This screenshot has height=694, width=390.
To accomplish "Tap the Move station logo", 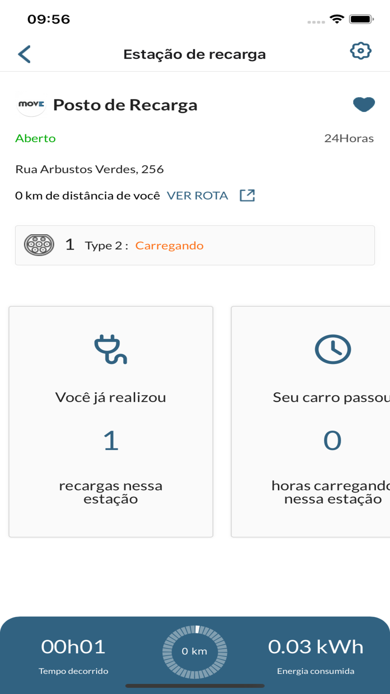I will point(31,105).
